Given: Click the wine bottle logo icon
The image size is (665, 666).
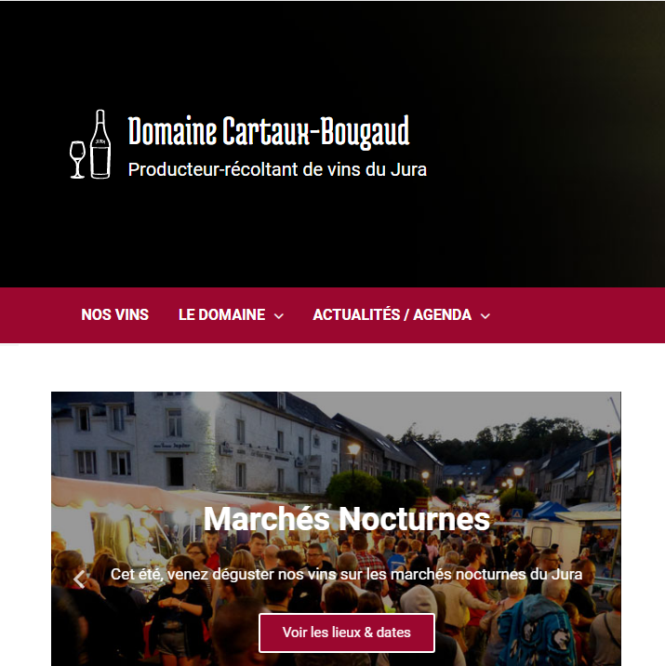Looking at the screenshot, I should [100, 144].
